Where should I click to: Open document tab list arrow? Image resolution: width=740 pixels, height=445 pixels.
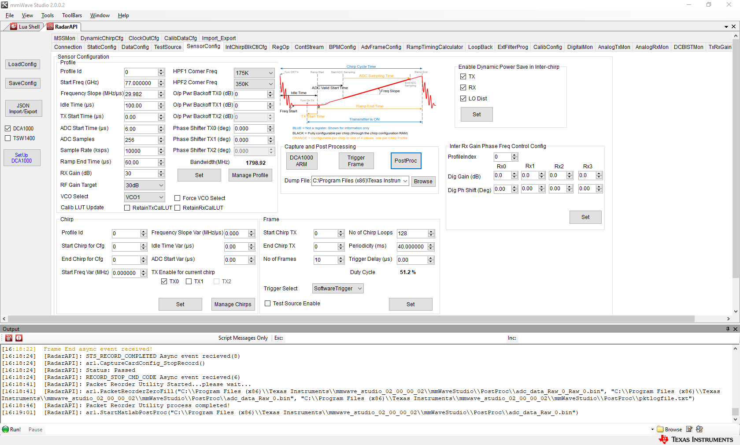click(726, 27)
